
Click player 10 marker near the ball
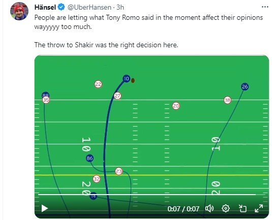tap(127, 79)
